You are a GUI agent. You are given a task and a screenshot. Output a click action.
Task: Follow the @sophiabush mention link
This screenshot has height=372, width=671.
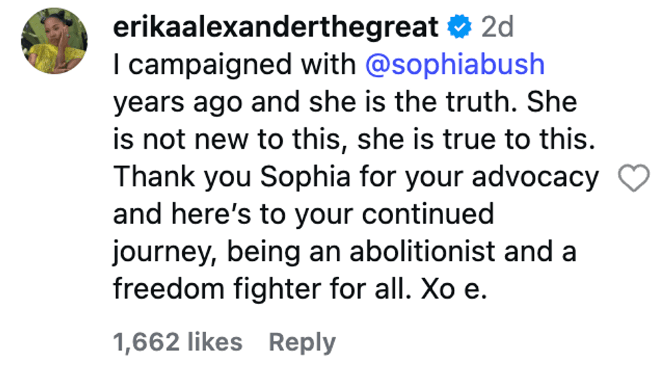point(455,64)
